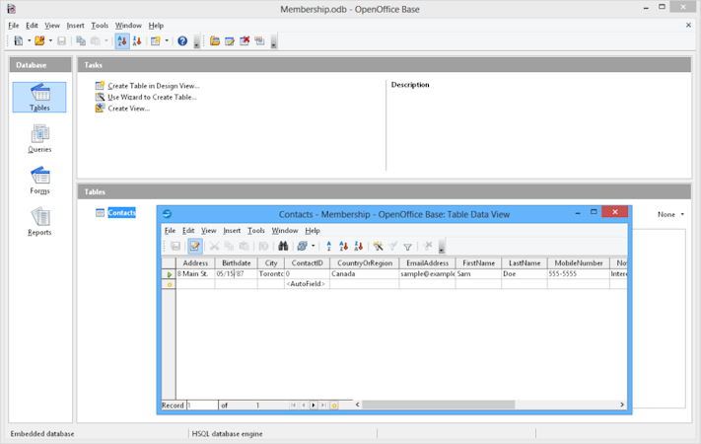701x444 pixels.
Task: Click the Refresh icon in Table Data View
Action: tap(303, 246)
